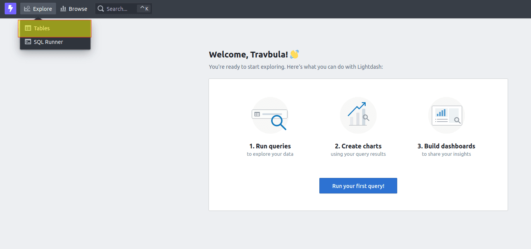Click the 'Welcome, Travbula!' heading
This screenshot has width=531, height=249.
pyautogui.click(x=249, y=55)
